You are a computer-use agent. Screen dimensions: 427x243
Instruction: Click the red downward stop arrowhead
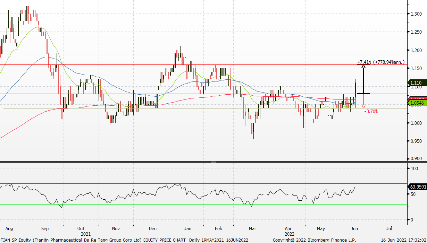(x=363, y=106)
